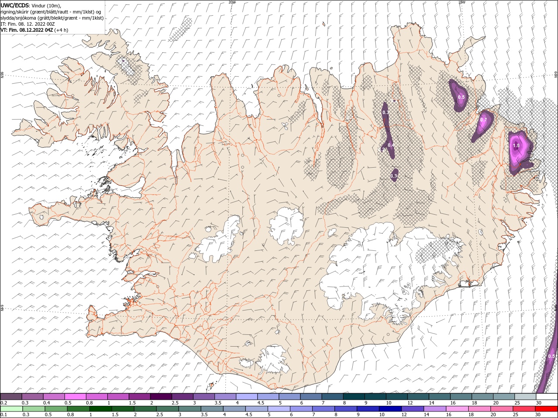Select the crimson 25 swatch in lower legend row
558x418 pixels.
524,409
